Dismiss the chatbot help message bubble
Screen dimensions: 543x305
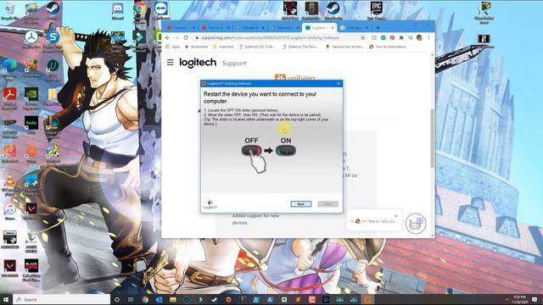(396, 216)
